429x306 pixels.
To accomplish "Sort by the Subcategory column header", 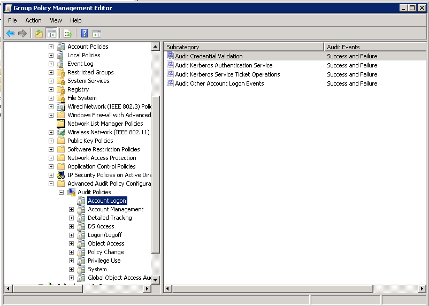I will (244, 47).
